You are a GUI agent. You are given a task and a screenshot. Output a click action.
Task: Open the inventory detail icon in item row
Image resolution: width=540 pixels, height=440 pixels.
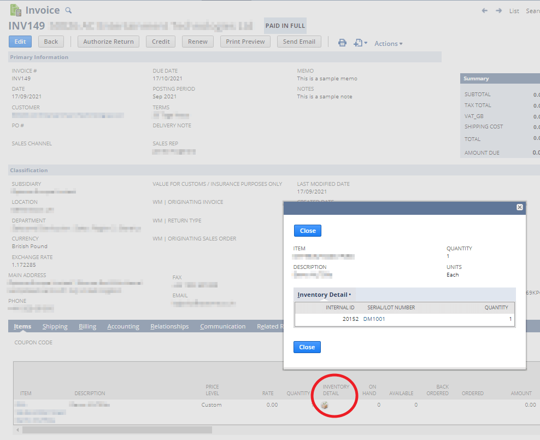324,405
